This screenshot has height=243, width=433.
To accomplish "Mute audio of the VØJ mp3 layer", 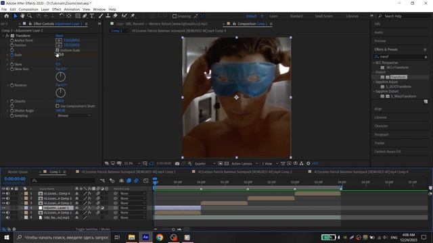I will click(7, 217).
